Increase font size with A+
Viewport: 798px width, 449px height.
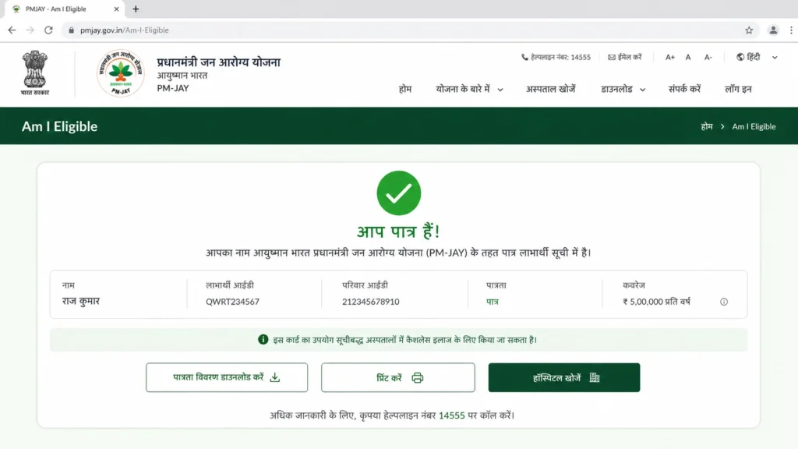(x=669, y=57)
